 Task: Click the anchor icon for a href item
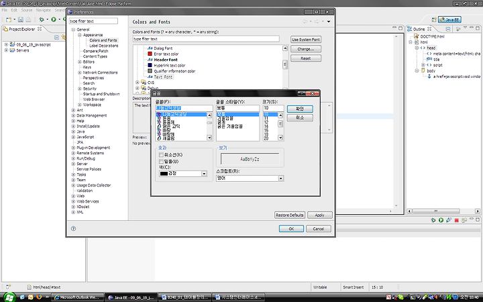tap(429, 76)
